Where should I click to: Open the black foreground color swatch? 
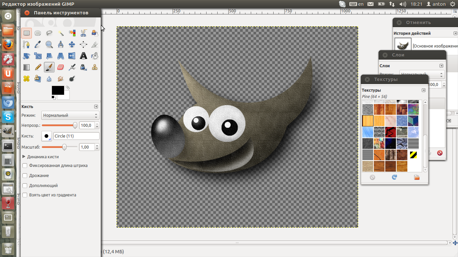pos(58,90)
